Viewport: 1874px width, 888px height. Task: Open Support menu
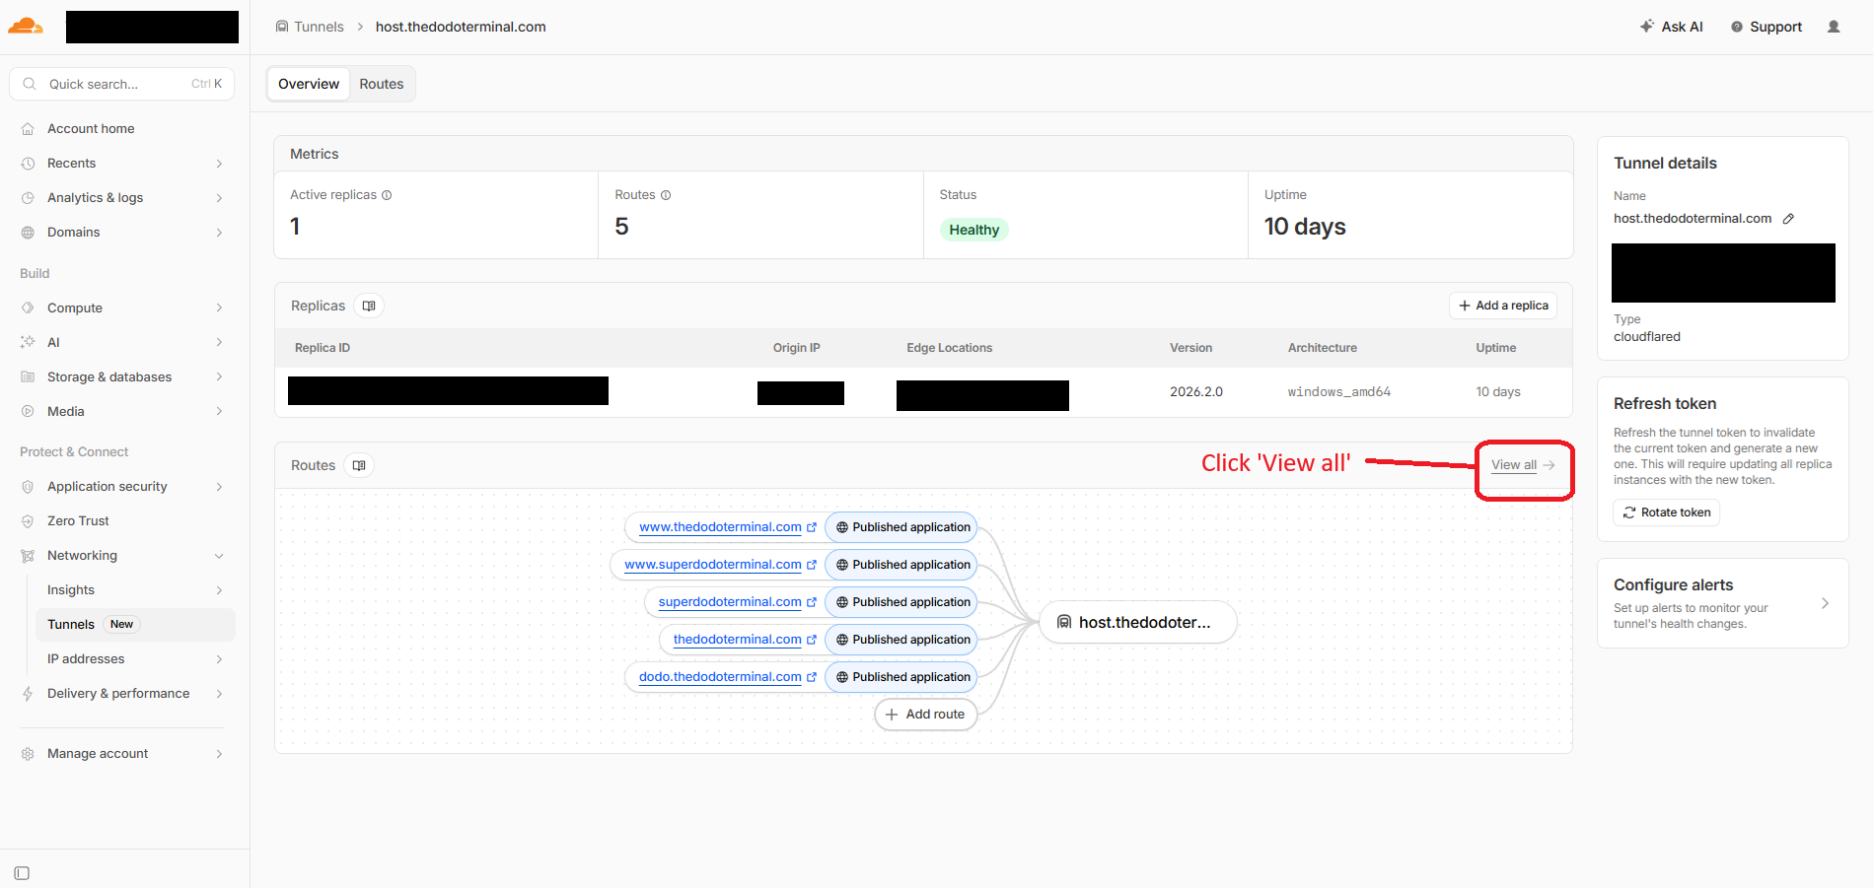pos(1766,27)
